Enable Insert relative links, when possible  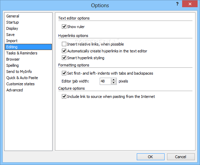pos(64,44)
